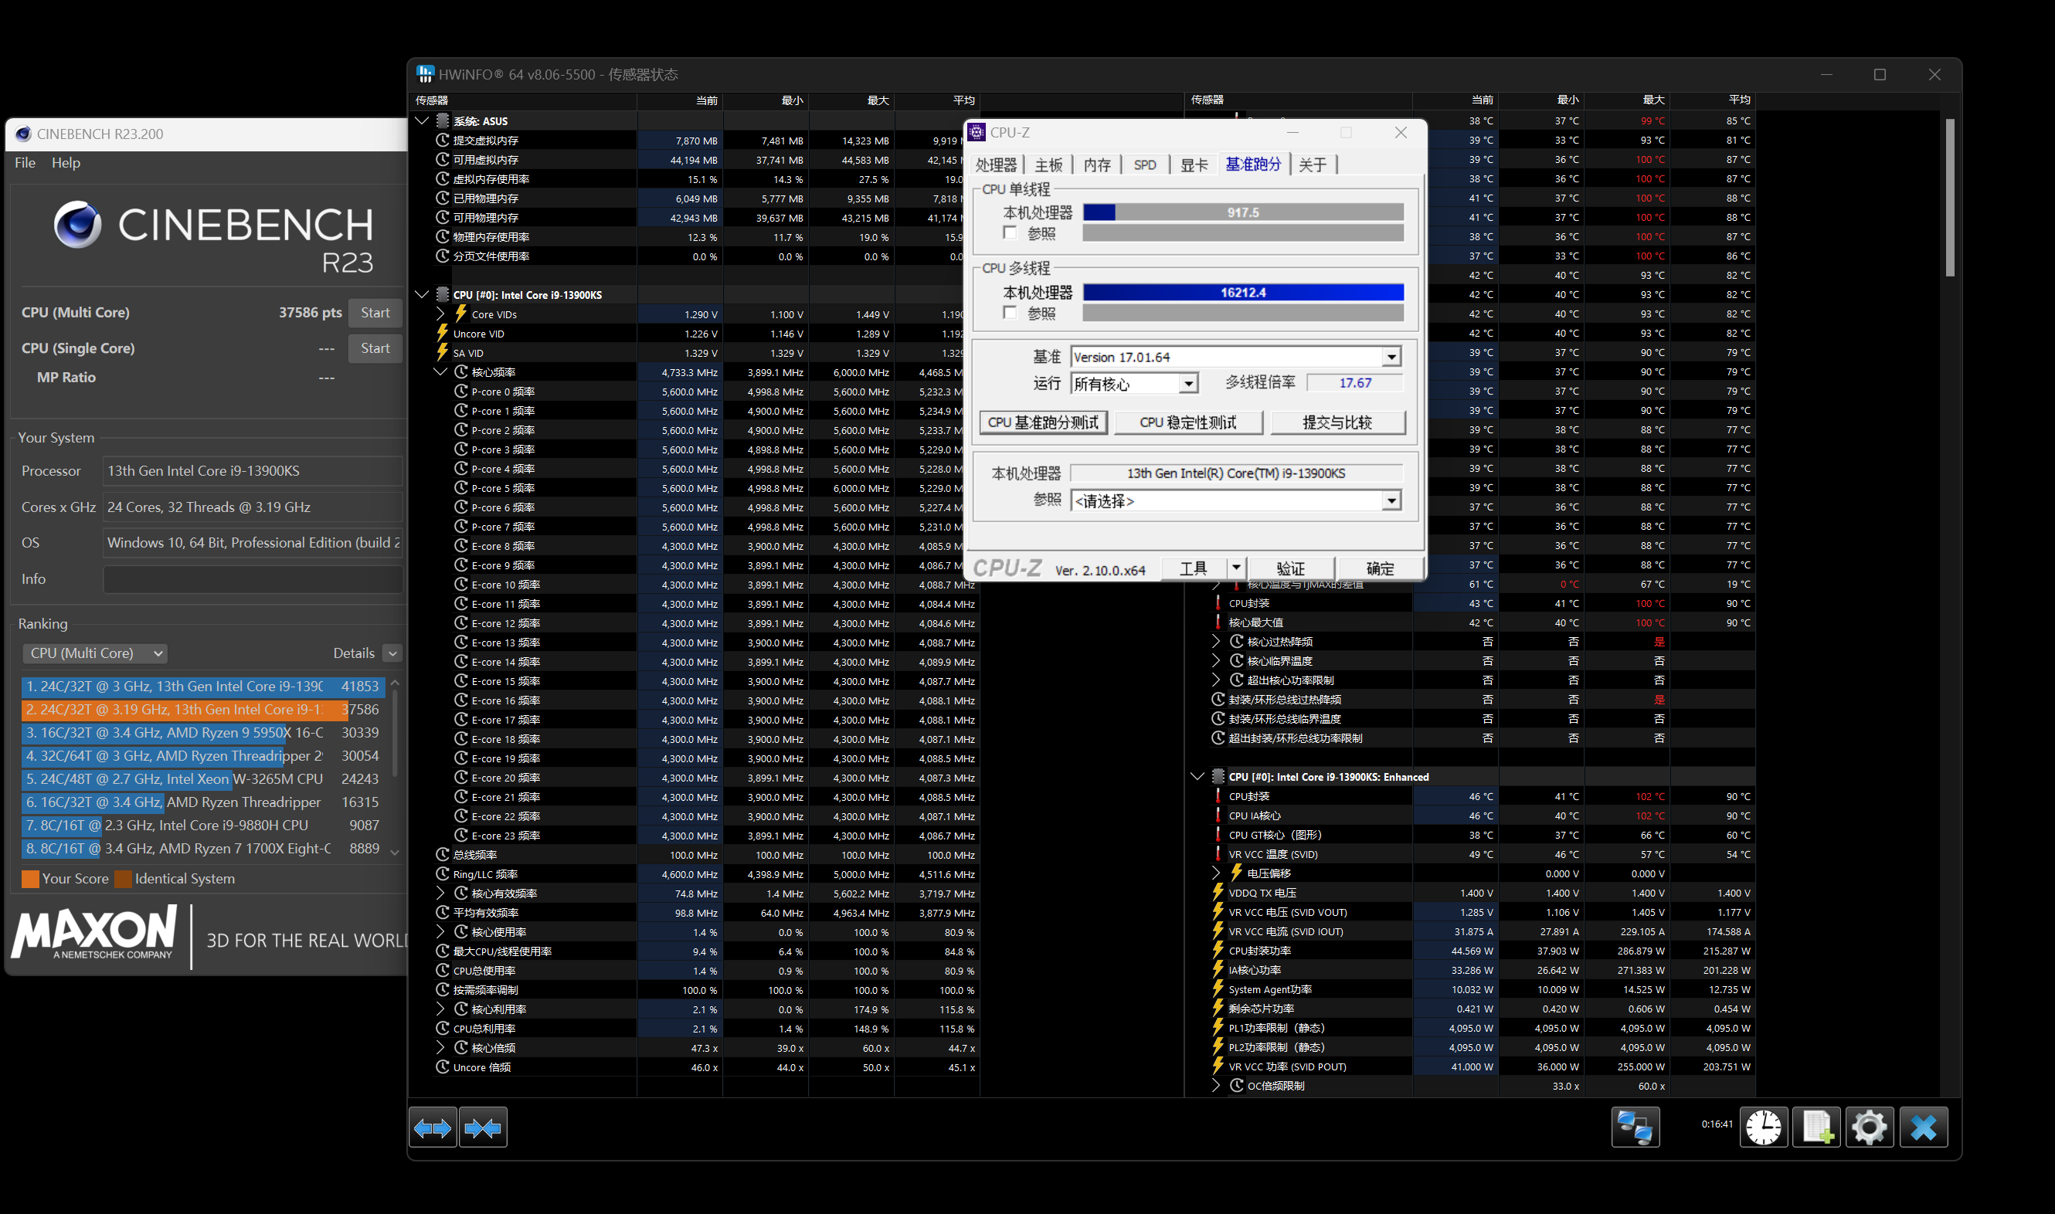
Task: Expand the 核心有效频率 row
Action: [x=440, y=894]
